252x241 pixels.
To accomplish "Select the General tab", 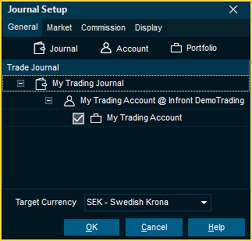I will click(23, 27).
